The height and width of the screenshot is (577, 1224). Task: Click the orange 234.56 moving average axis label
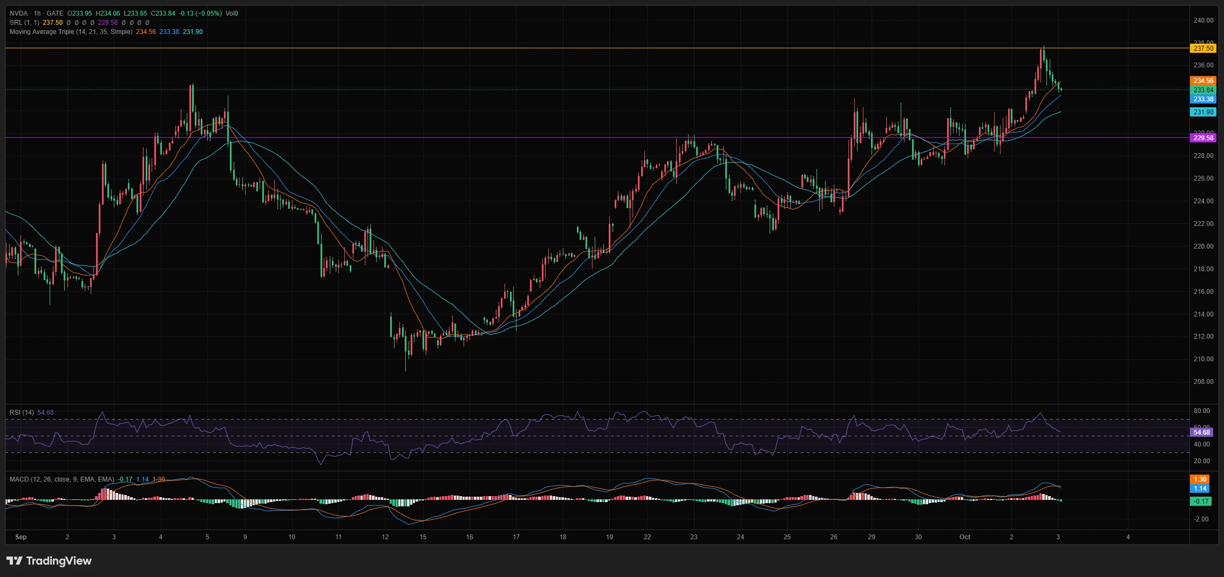point(1203,81)
